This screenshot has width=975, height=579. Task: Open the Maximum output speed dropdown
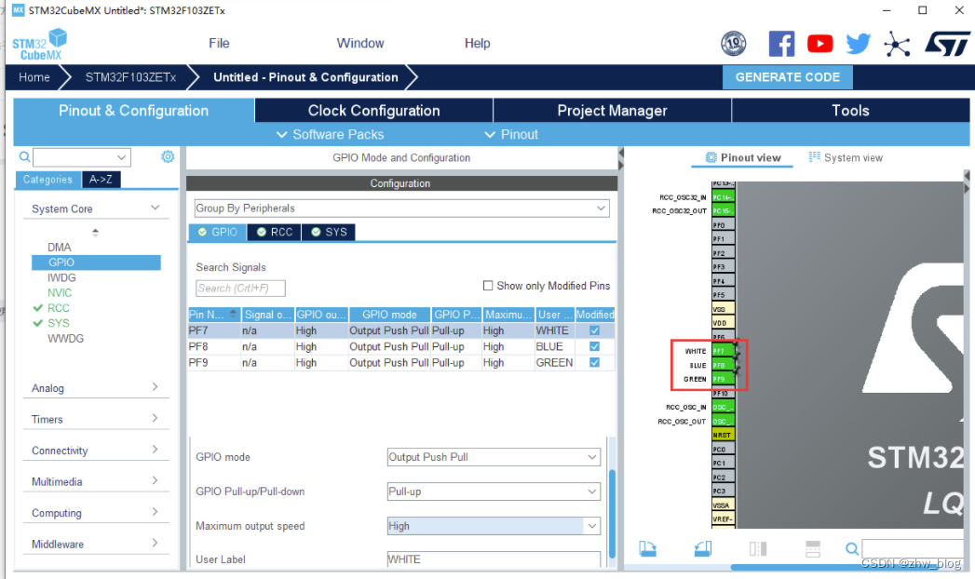click(x=494, y=526)
